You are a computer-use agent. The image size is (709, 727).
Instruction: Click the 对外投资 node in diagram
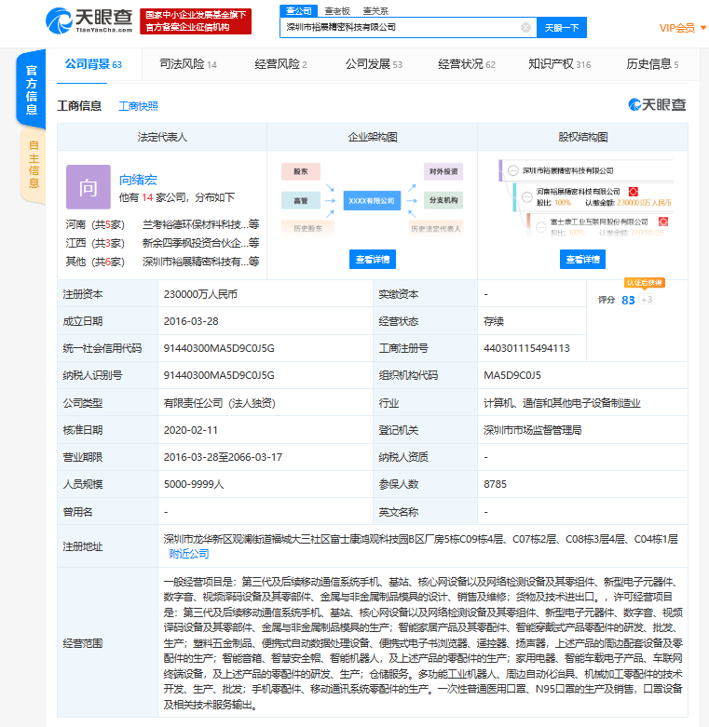(443, 171)
